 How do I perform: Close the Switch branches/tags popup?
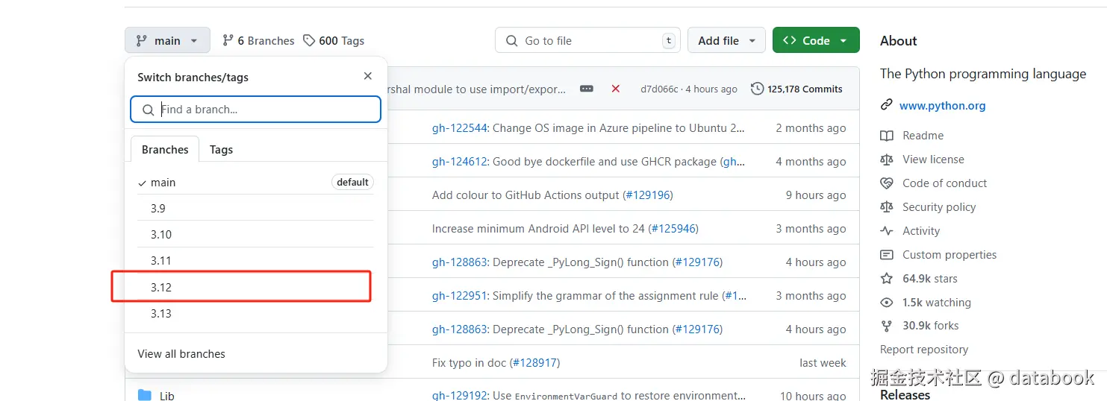(367, 76)
